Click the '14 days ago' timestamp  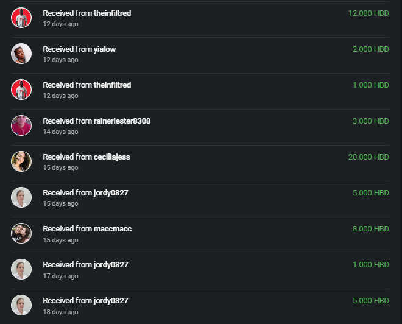(60, 132)
